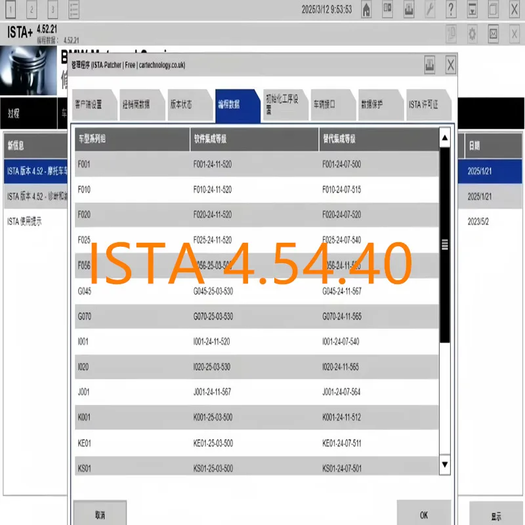The height and width of the screenshot is (525, 525).
Task: Click the Home icon in the top toolbar
Action: pos(366,10)
